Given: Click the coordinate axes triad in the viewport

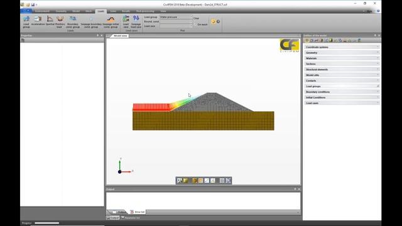Looking at the screenshot, I should tap(125, 166).
